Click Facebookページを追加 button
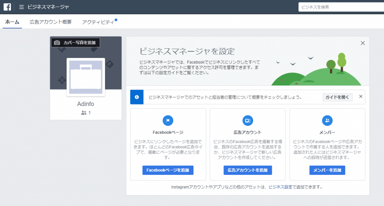 tap(168, 170)
